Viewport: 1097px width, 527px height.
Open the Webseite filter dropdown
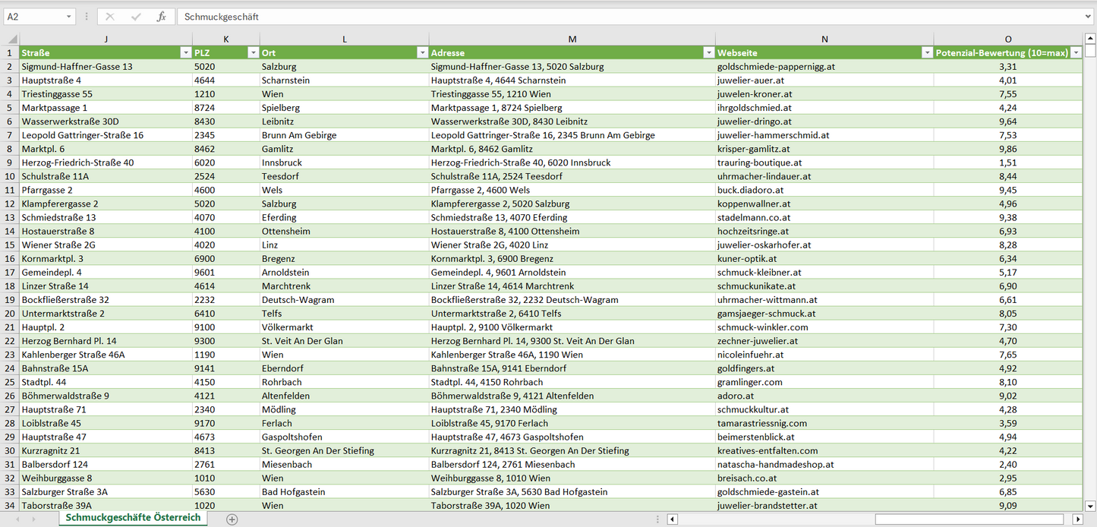click(927, 53)
